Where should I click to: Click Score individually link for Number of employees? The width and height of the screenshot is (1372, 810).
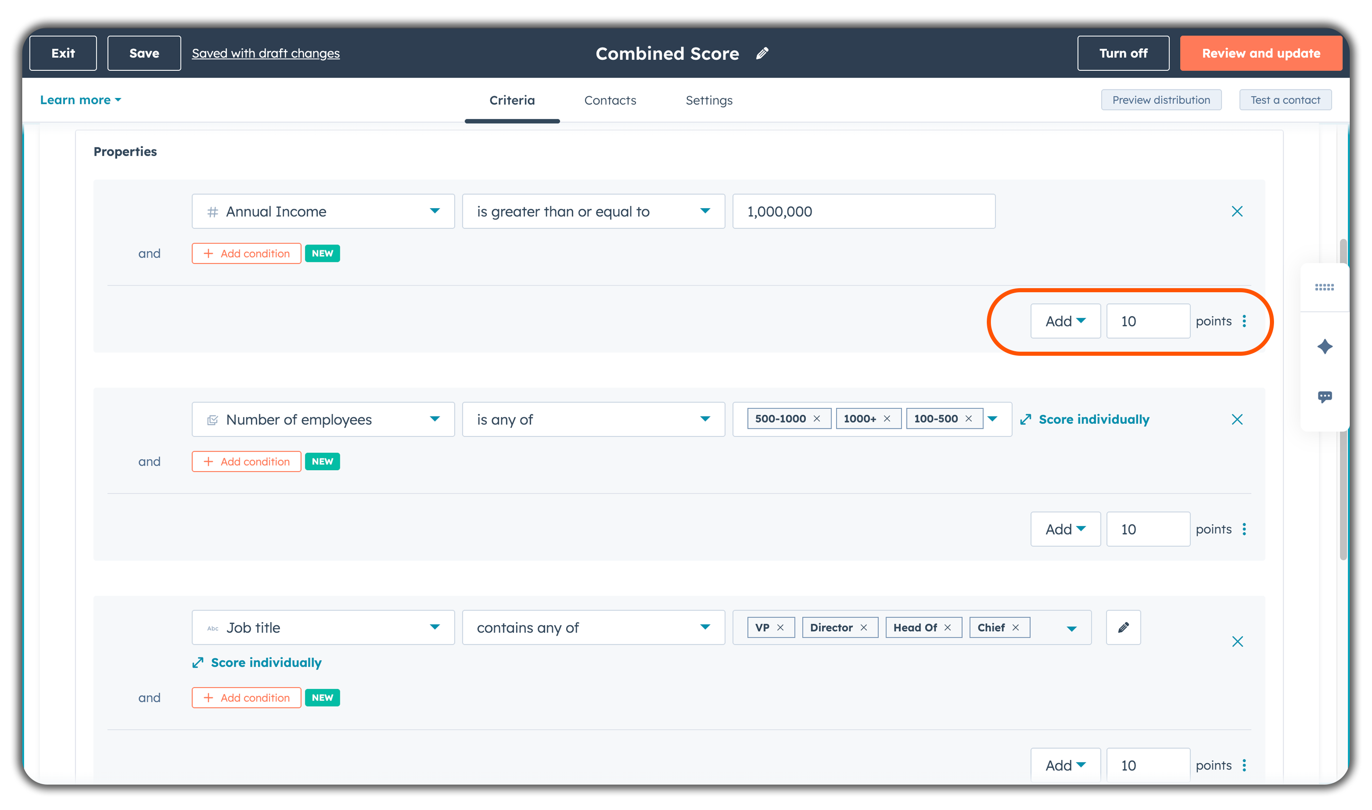point(1093,419)
